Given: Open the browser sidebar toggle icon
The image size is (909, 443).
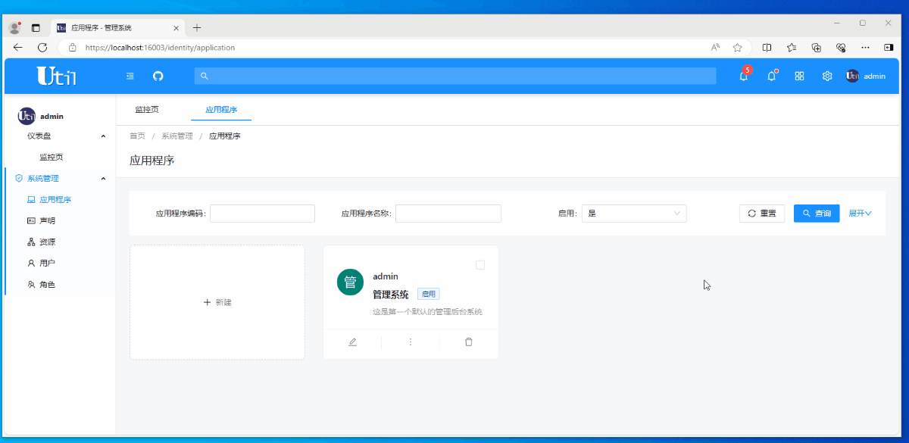Looking at the screenshot, I should point(889,47).
